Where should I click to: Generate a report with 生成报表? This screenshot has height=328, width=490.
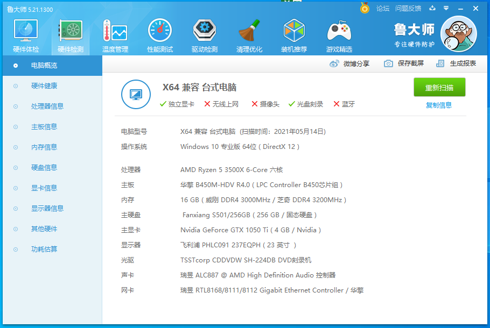(x=456, y=63)
